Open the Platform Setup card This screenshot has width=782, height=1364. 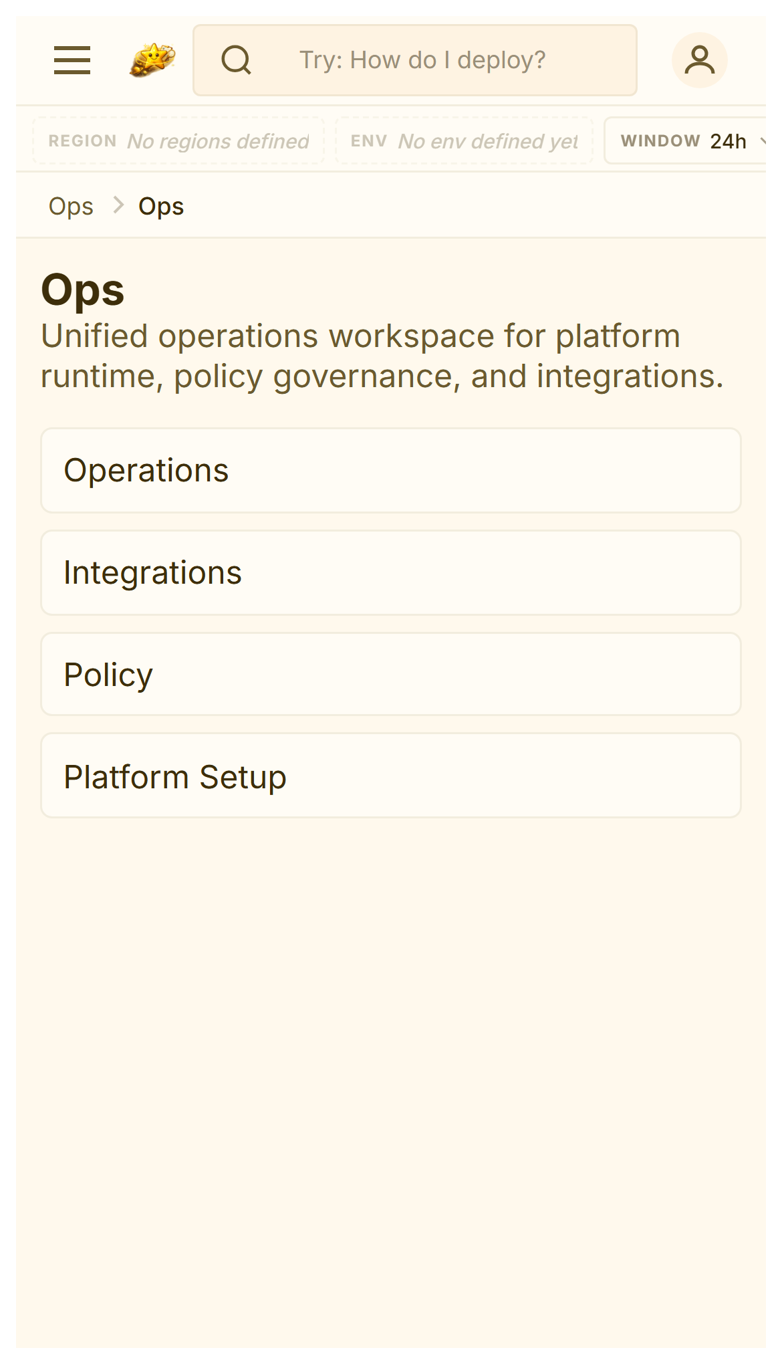(x=391, y=776)
